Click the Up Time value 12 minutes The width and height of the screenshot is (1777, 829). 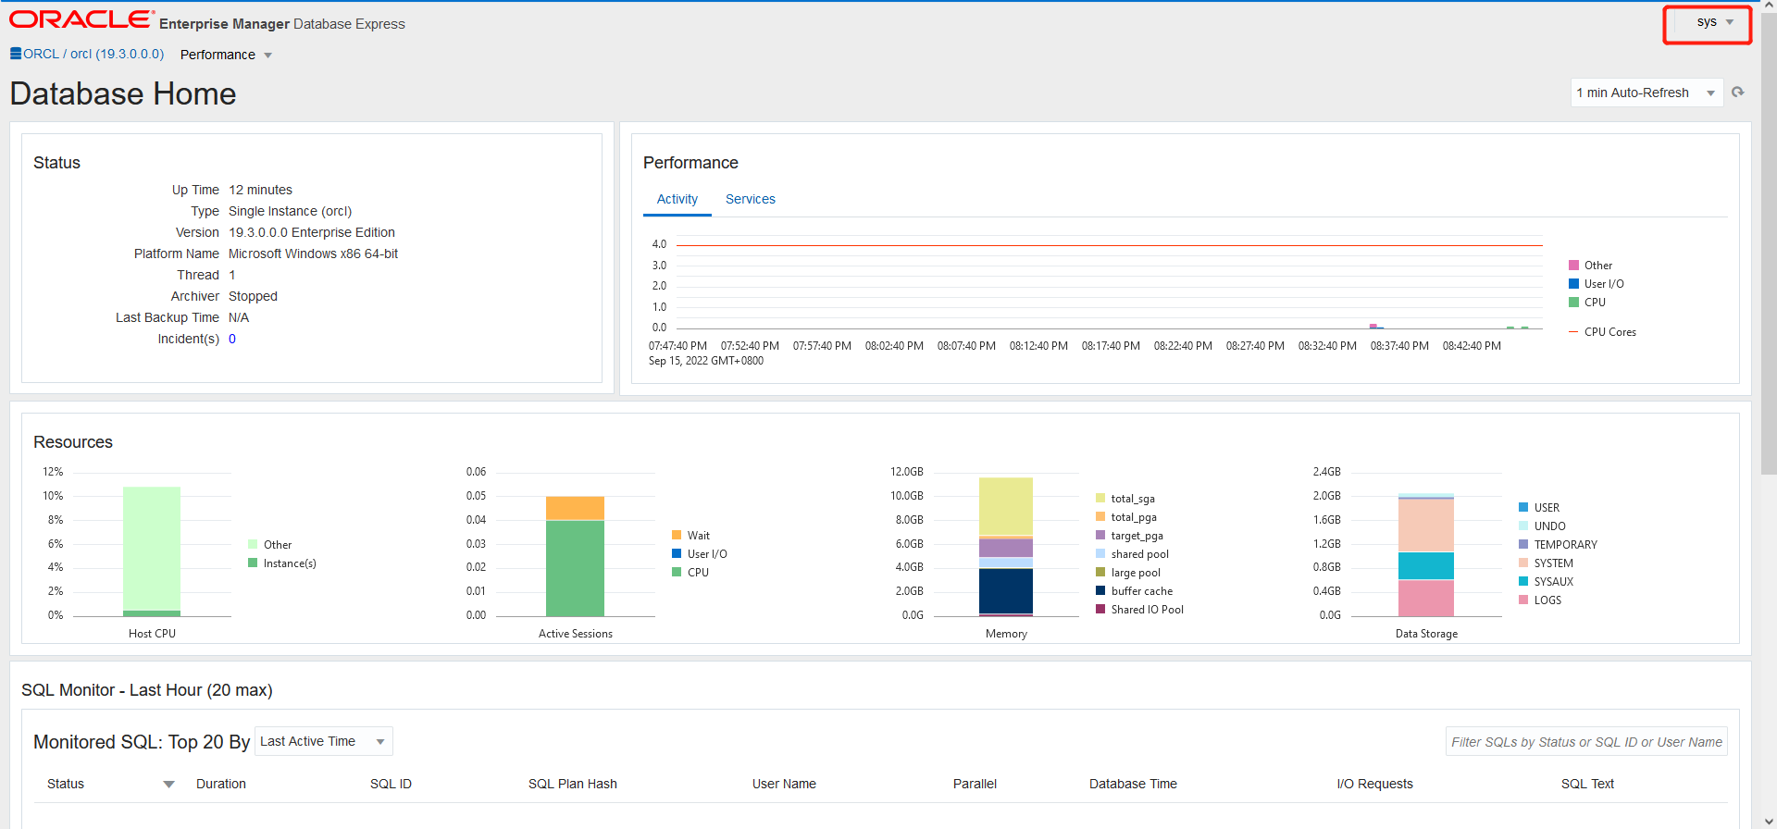tap(260, 190)
